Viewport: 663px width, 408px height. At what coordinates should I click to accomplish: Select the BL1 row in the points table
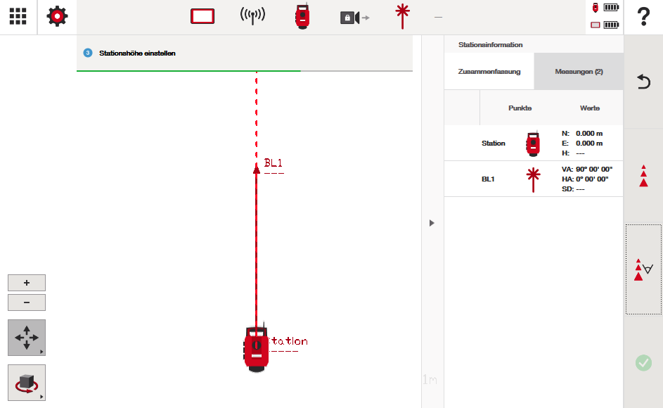534,179
